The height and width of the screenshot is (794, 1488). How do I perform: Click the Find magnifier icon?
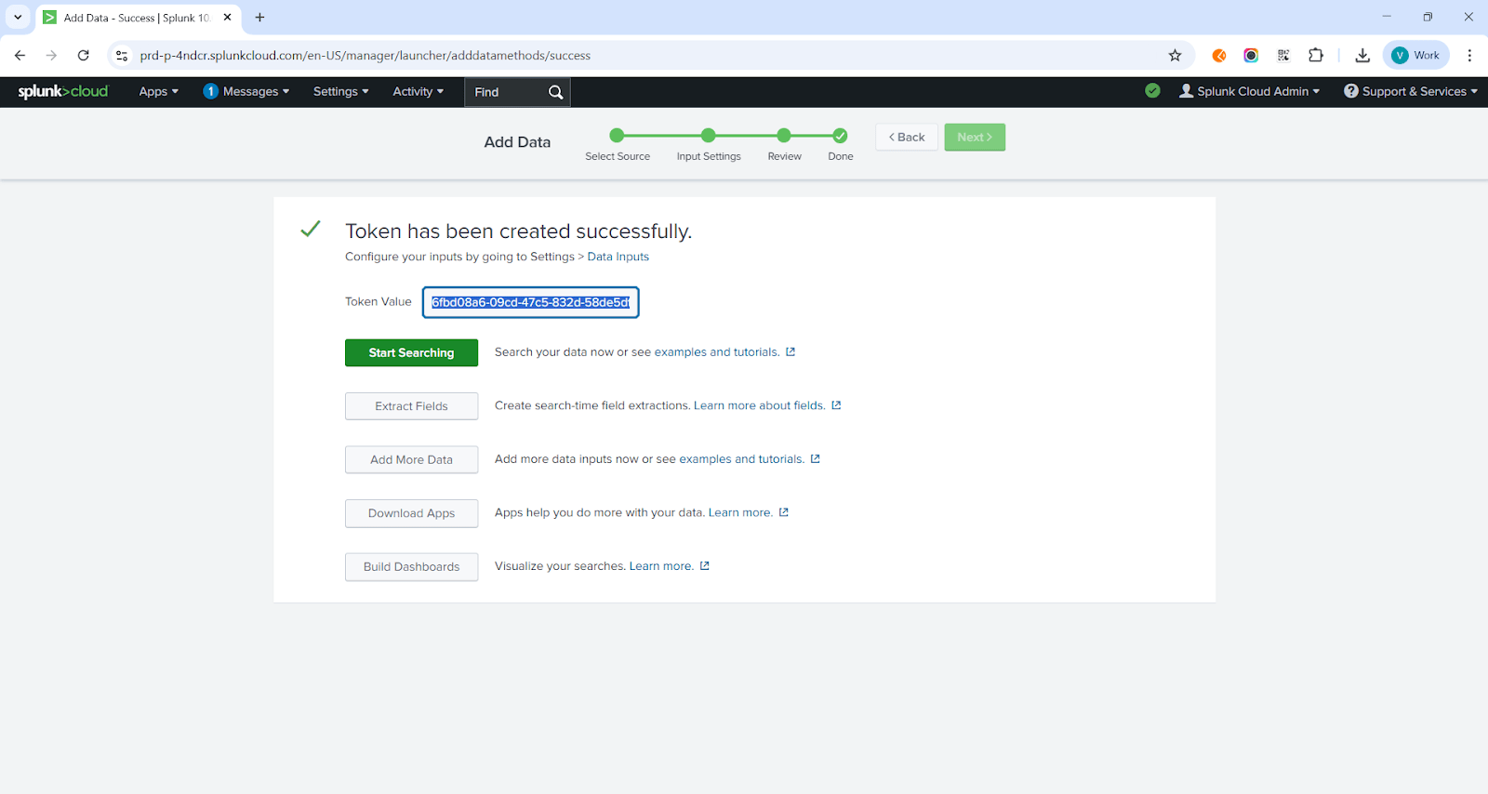[556, 92]
